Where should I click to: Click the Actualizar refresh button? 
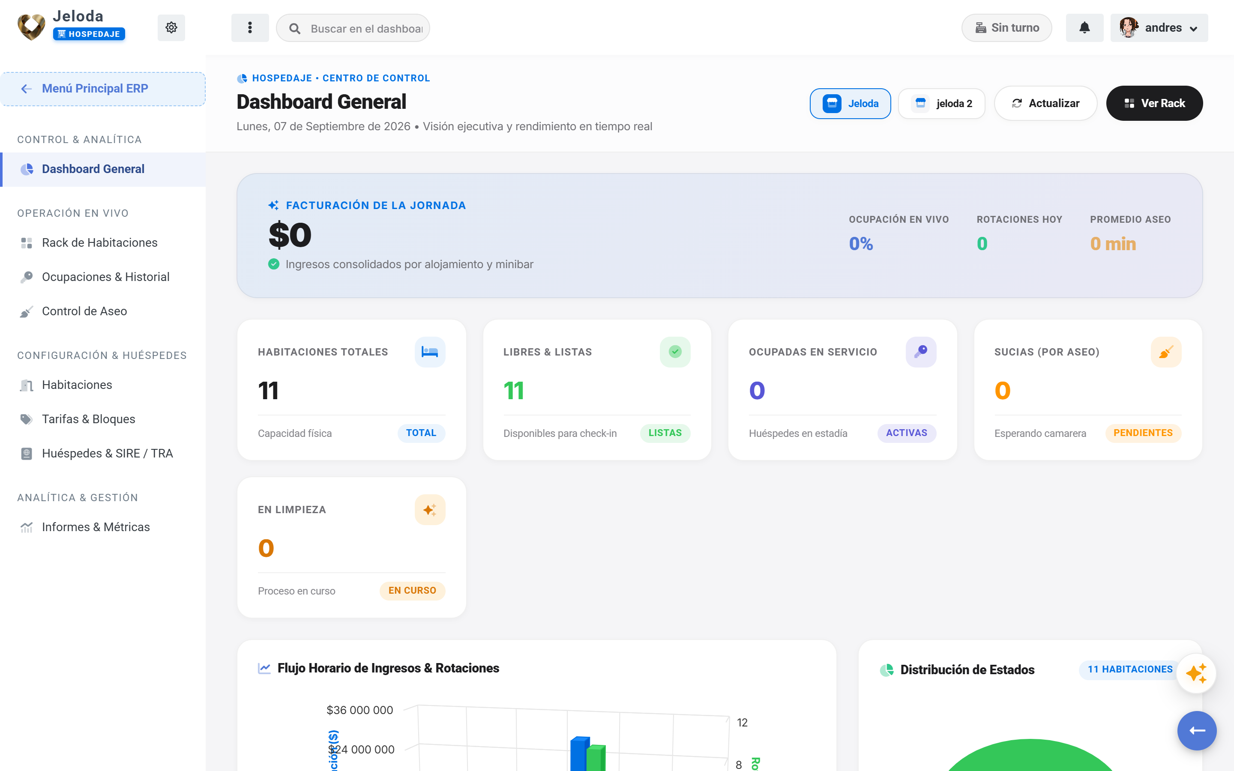(1045, 104)
